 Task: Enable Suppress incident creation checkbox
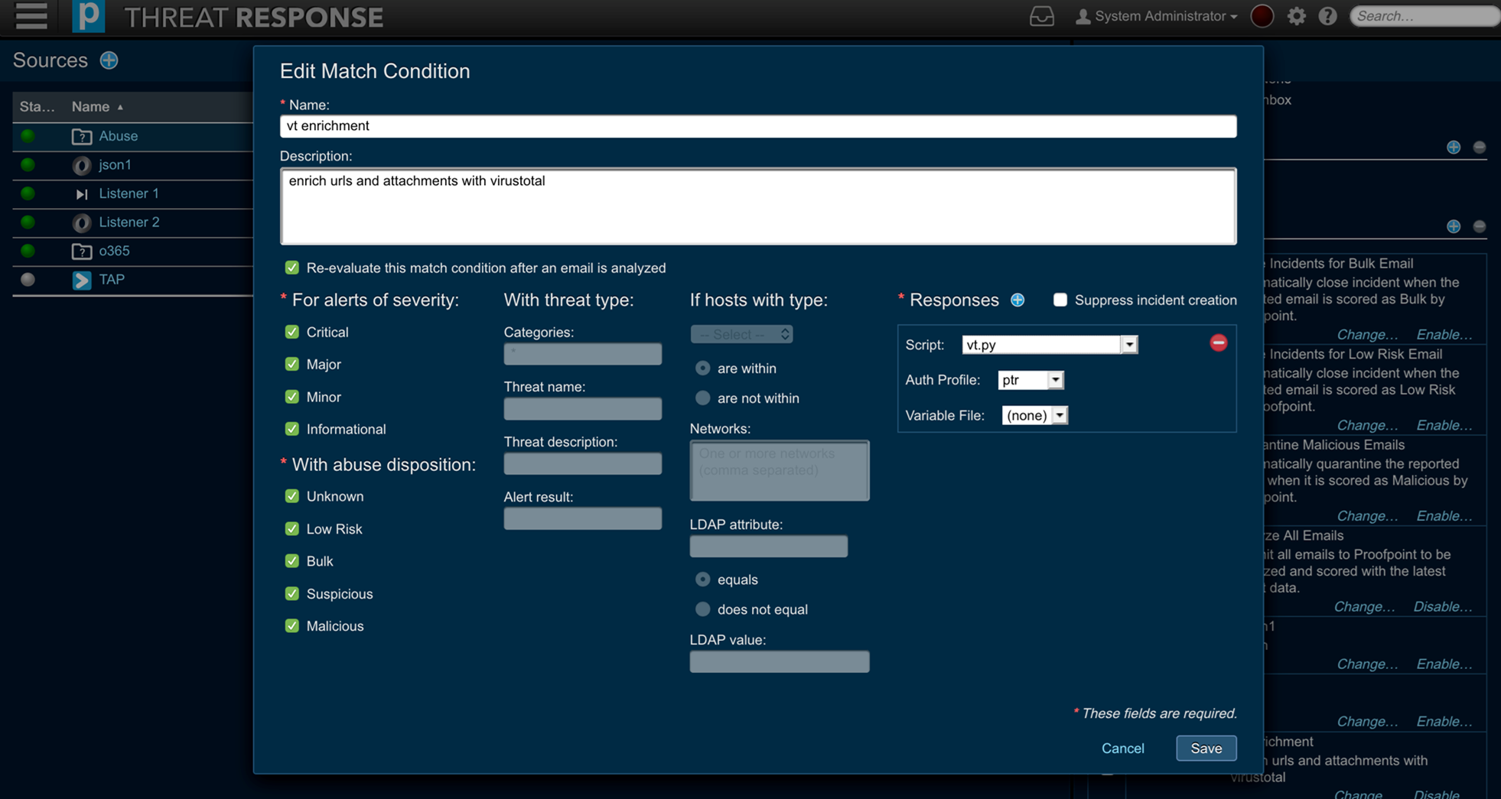1060,300
